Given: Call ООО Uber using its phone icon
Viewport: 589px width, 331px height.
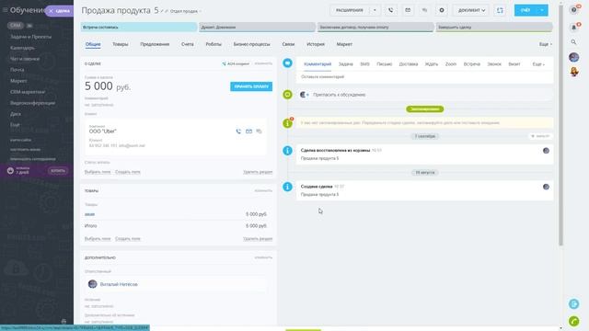Looking at the screenshot, I should 238,131.
